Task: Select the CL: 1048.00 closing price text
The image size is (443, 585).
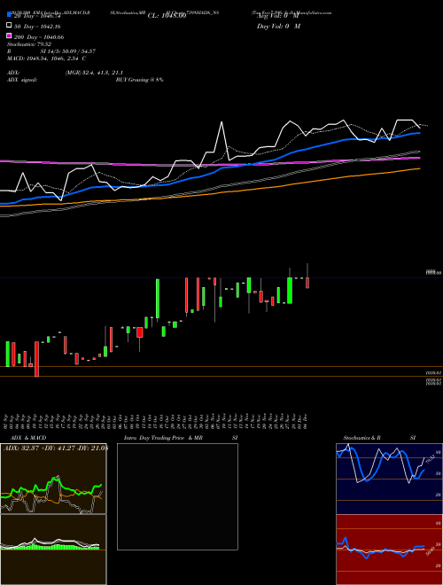Action: [167, 16]
